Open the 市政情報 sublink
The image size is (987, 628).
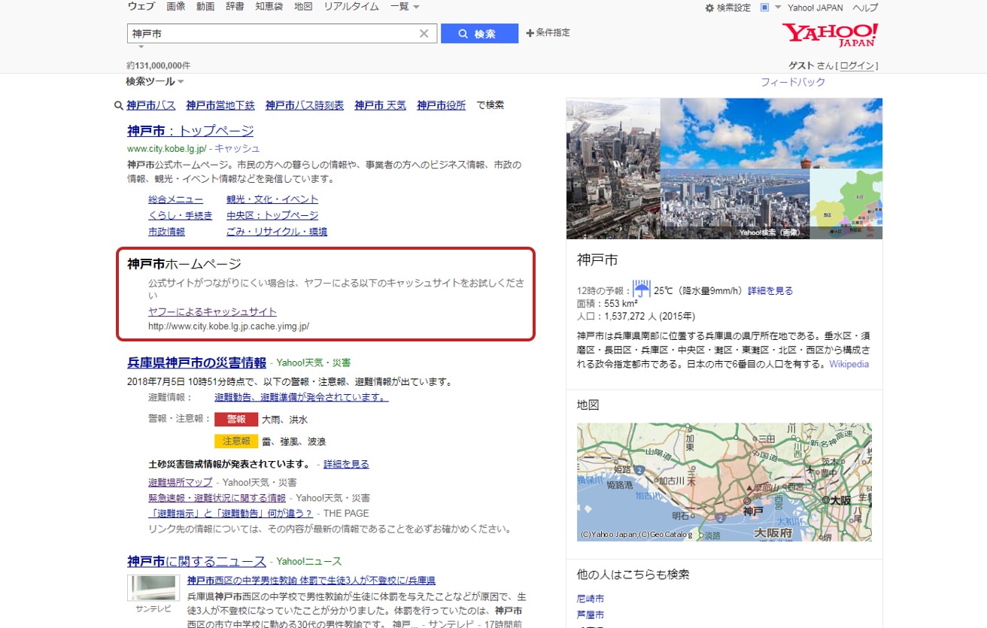coord(167,232)
